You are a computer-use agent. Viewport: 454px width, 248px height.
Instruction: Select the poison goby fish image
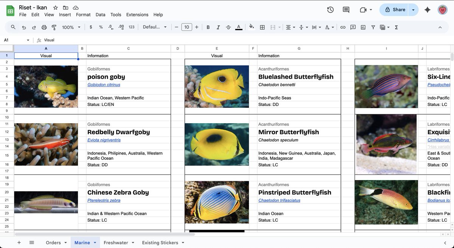[46, 87]
